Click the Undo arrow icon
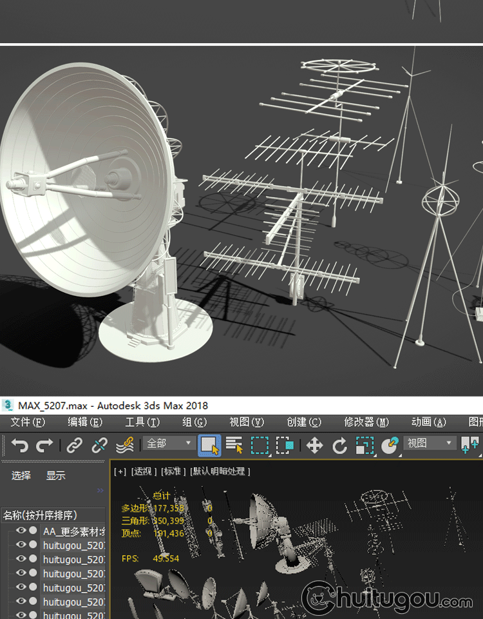The height and width of the screenshot is (619, 483). click(19, 446)
